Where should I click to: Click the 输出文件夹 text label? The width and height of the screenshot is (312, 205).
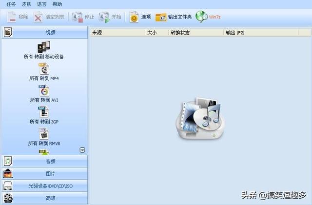[180, 17]
